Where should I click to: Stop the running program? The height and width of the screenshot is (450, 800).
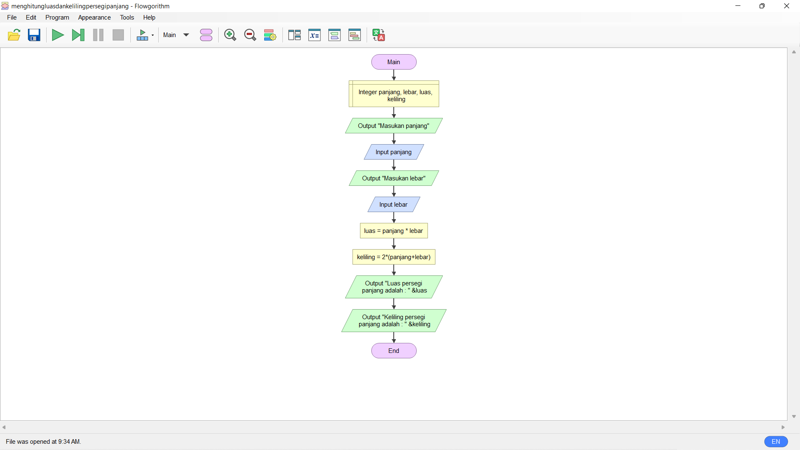(118, 35)
